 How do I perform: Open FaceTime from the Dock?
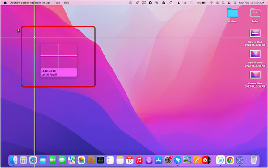[x=52, y=160]
